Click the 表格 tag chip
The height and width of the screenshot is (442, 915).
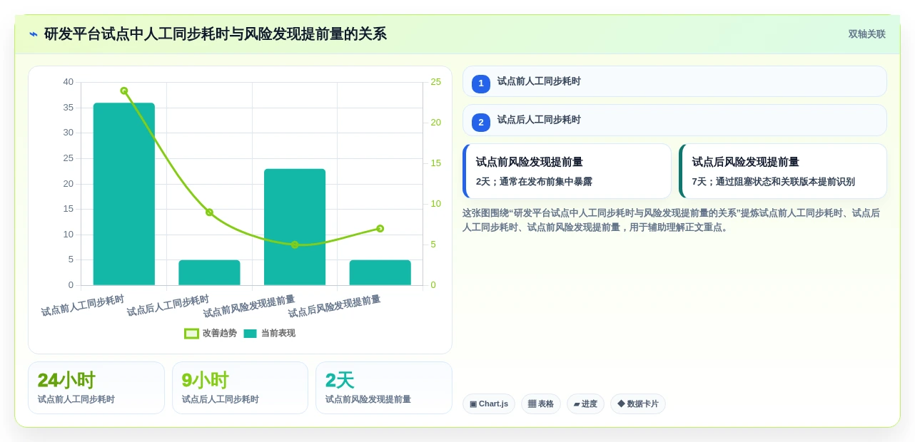coord(541,404)
